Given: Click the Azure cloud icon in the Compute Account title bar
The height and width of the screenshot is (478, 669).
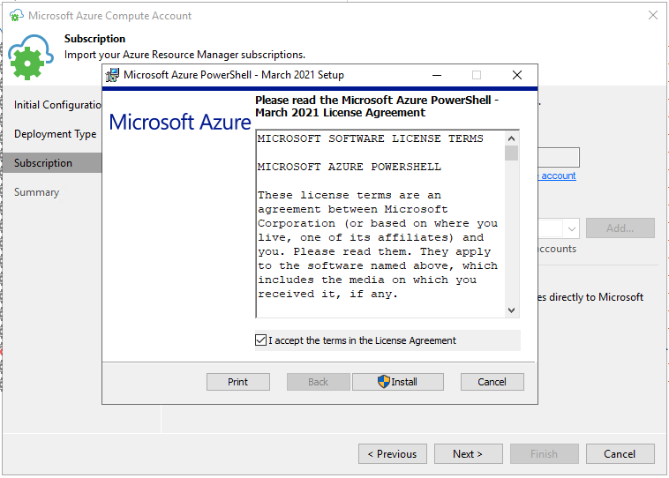Looking at the screenshot, I should [x=16, y=16].
